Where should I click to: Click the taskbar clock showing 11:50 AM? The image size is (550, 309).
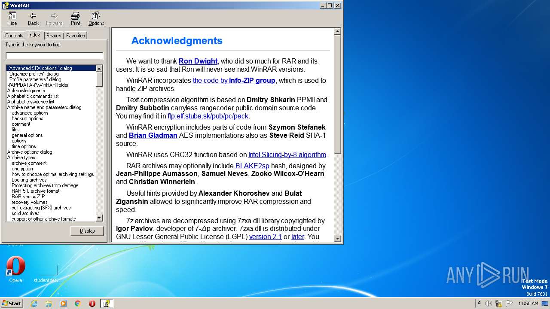[528, 303]
